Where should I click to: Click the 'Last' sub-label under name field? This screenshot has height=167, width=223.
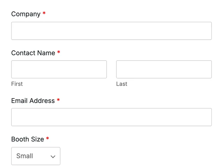click(122, 84)
